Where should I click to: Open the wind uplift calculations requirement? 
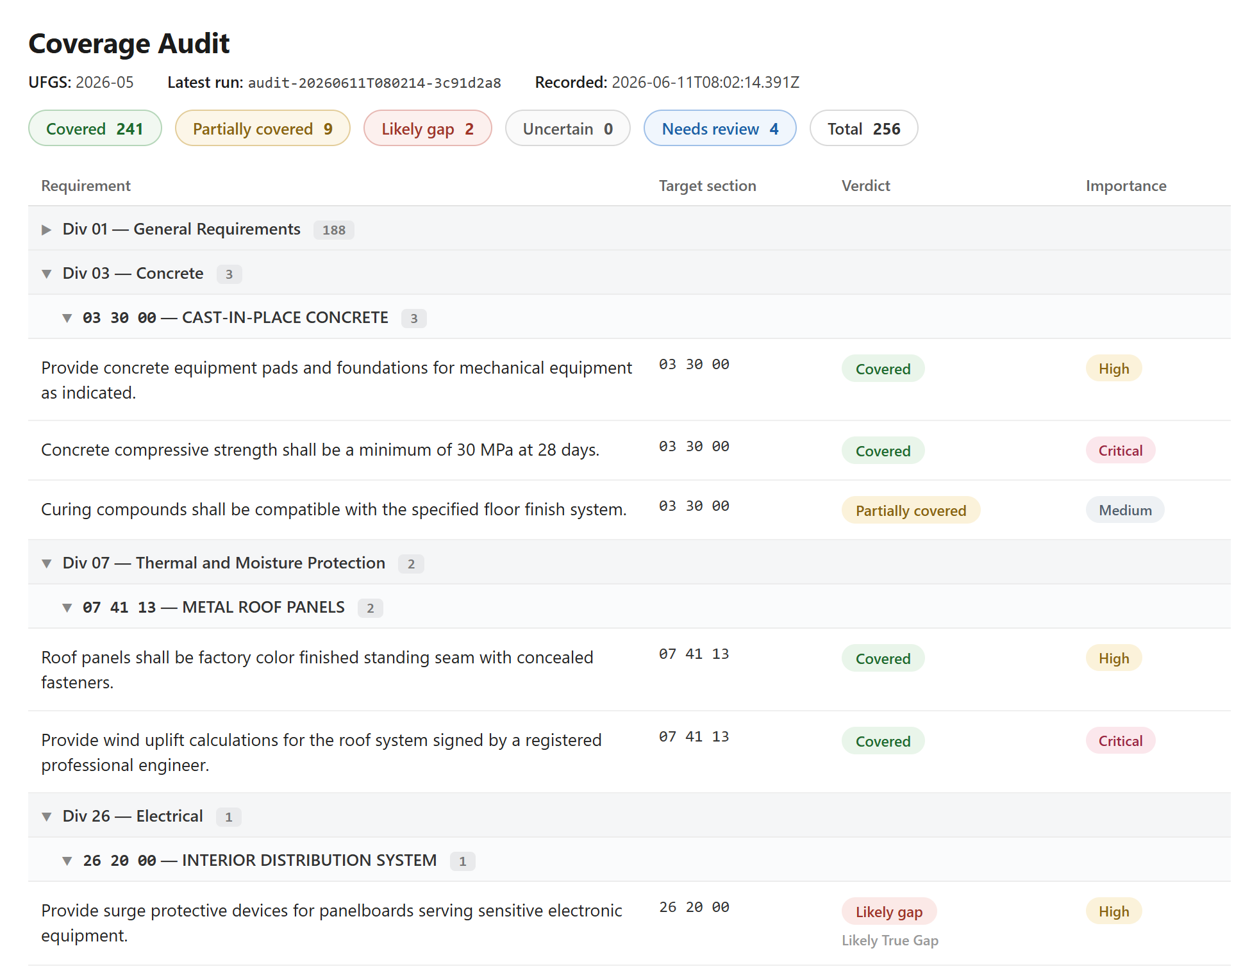point(629,752)
